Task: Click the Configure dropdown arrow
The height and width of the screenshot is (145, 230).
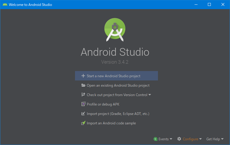Action: click(200, 139)
